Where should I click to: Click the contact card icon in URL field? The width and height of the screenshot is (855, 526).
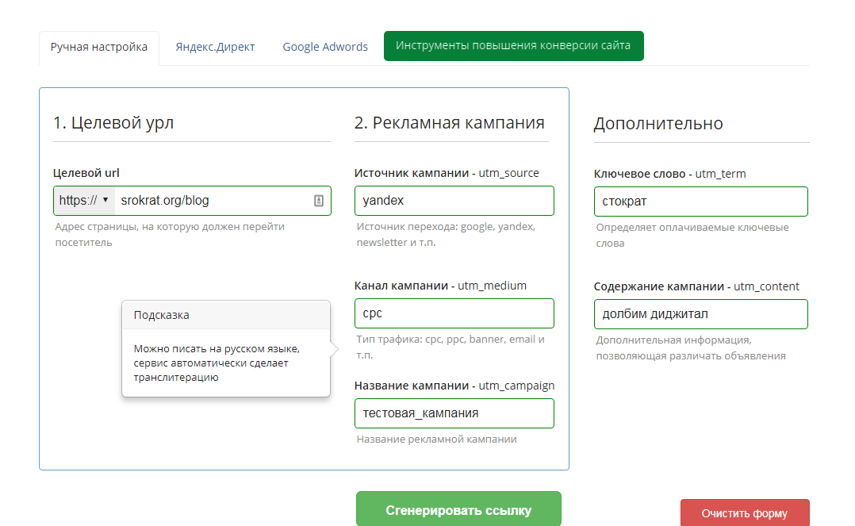coord(318,201)
